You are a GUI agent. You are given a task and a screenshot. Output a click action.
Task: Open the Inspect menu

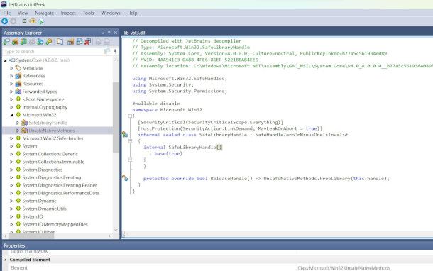click(x=68, y=13)
